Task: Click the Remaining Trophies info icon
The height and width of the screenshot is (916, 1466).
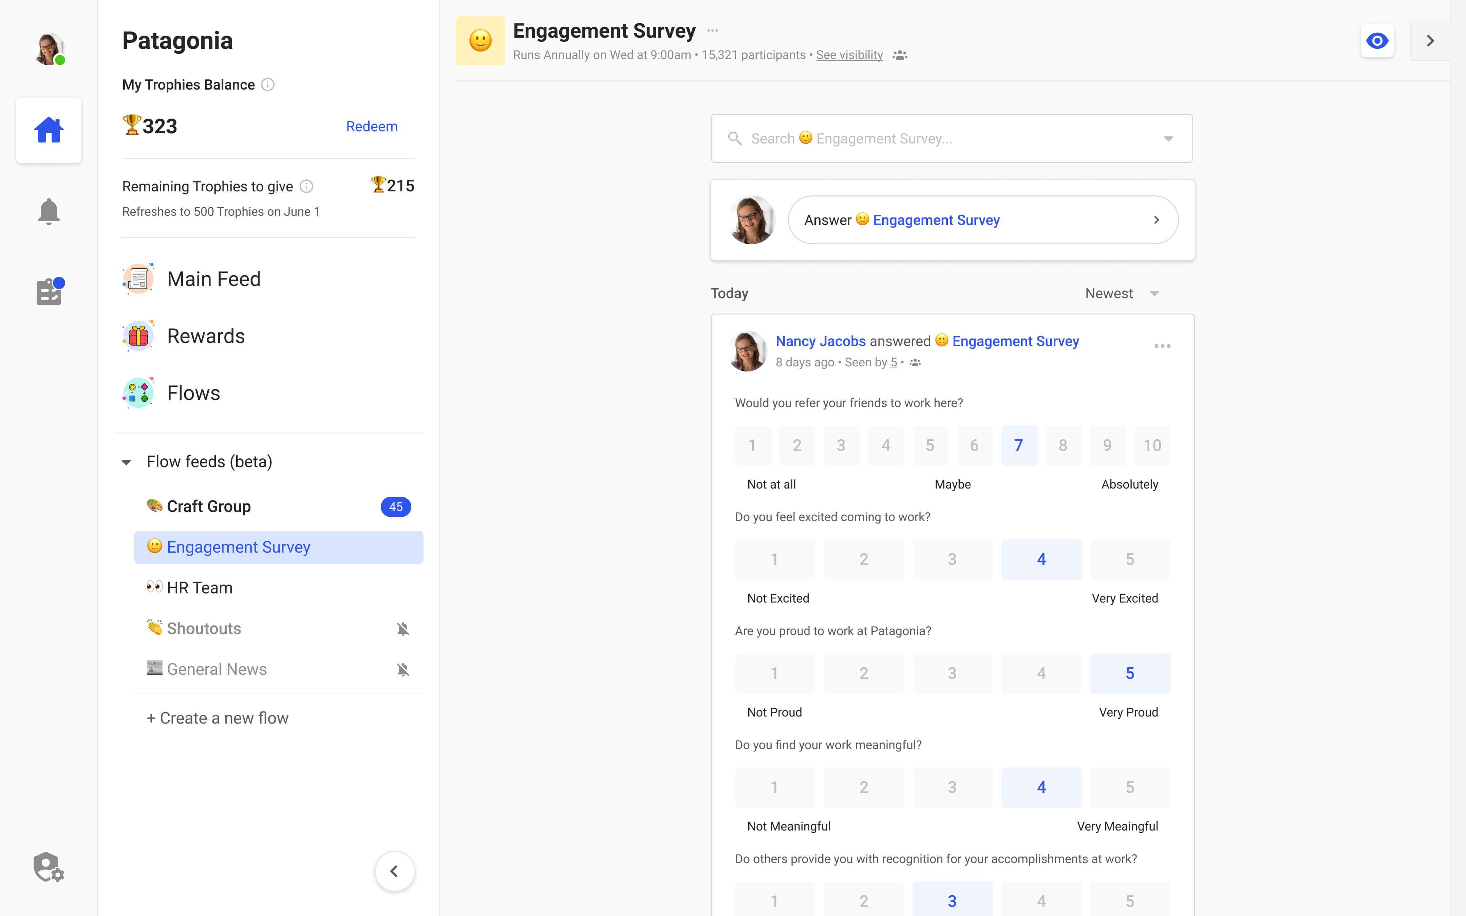Action: pyautogui.click(x=306, y=187)
